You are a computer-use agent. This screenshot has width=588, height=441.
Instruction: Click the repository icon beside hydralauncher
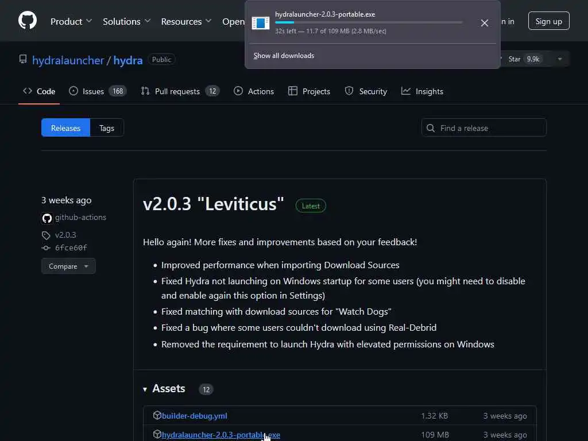(23, 59)
